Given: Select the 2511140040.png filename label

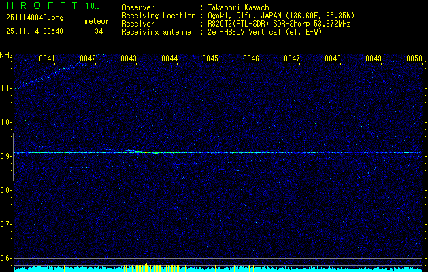Looking at the screenshot, I should [36, 19].
